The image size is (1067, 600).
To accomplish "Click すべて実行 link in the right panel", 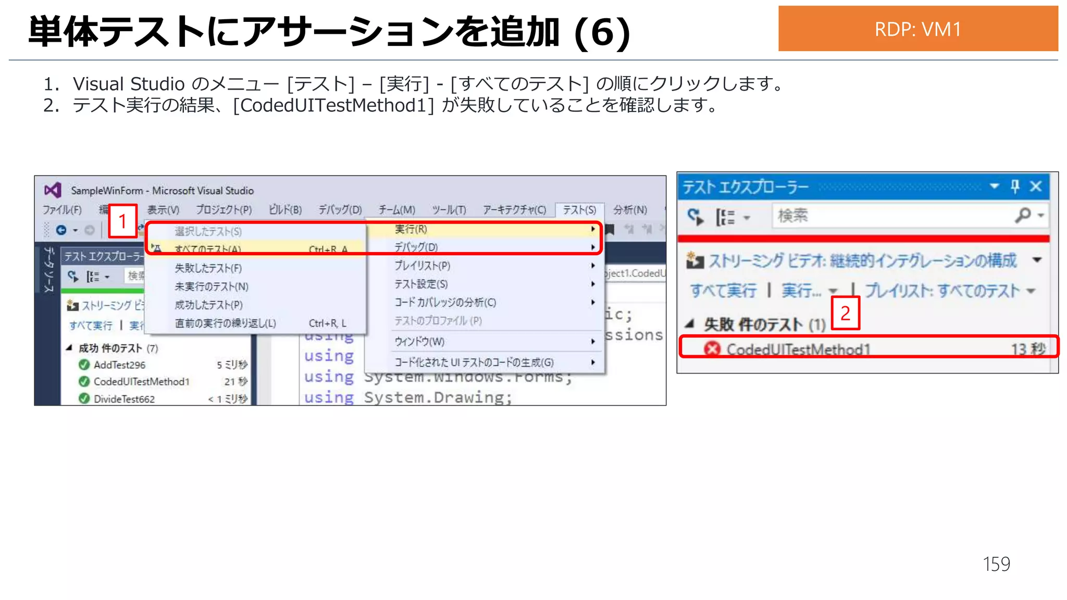I will [x=724, y=291].
